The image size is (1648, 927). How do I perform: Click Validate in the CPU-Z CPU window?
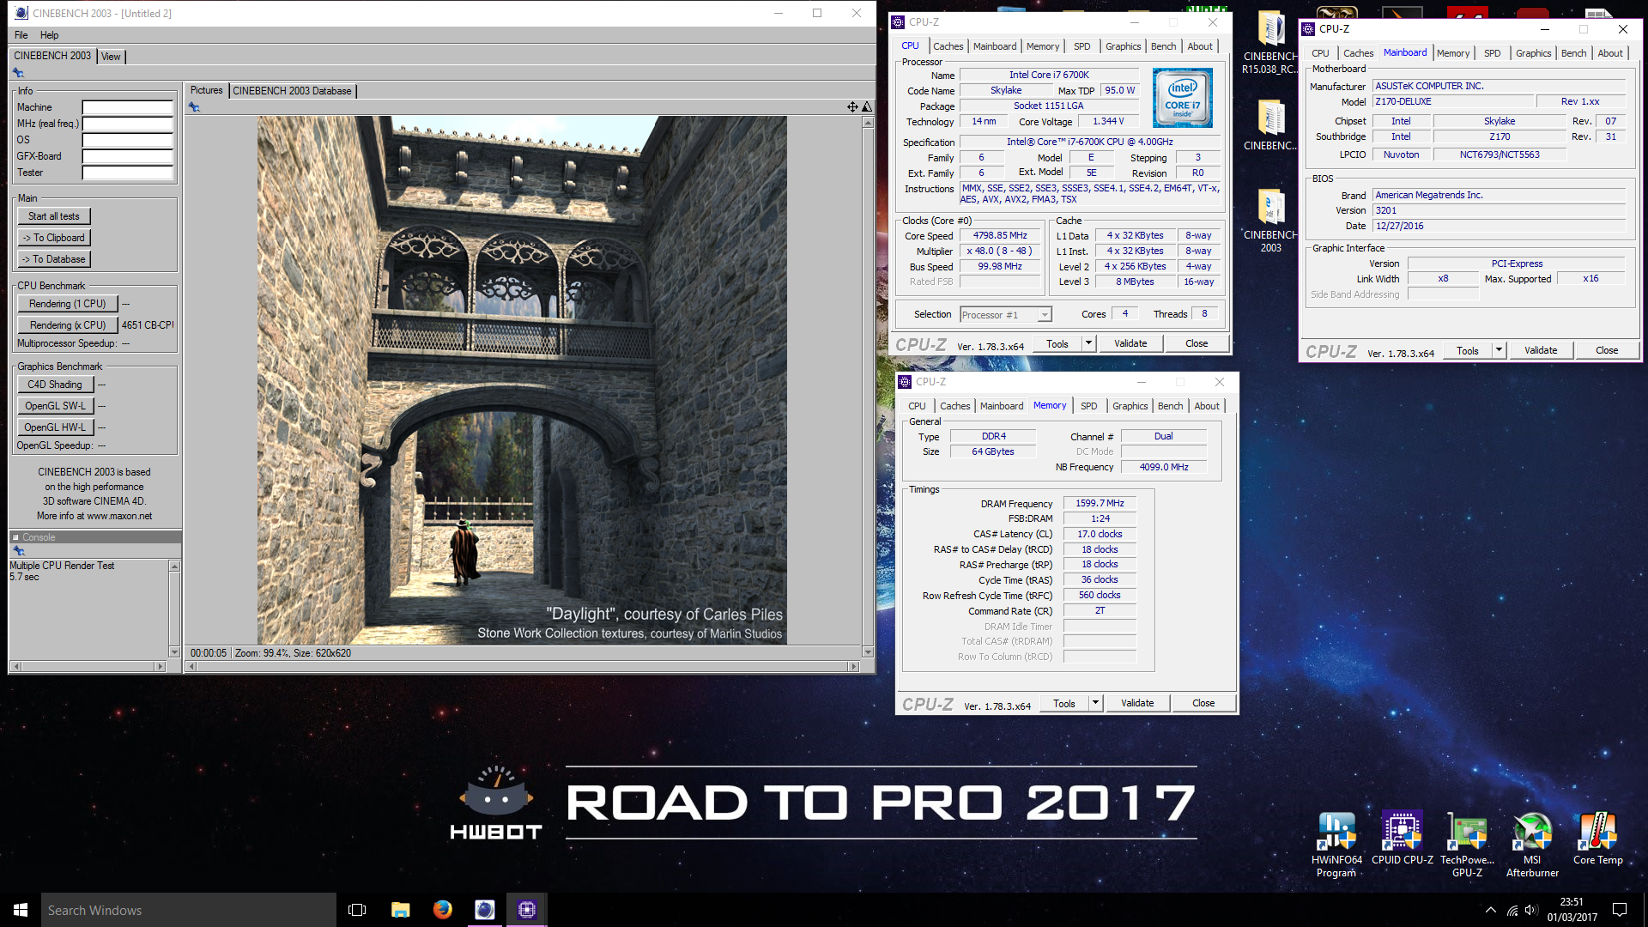[1130, 343]
